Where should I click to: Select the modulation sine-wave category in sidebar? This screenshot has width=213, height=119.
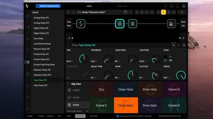pos(28,51)
